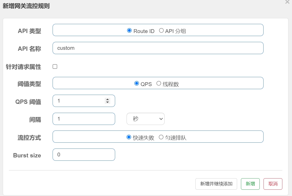Decrease QPS 阈值 with down arrow
The height and width of the screenshot is (196, 292).
(107, 102)
